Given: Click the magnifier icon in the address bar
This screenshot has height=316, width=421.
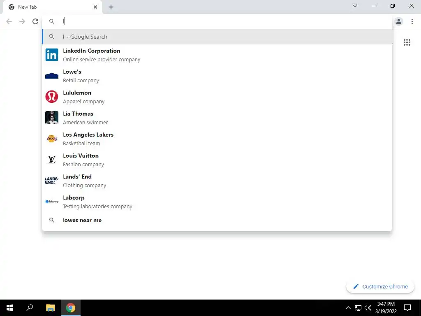Looking at the screenshot, I should [52, 21].
